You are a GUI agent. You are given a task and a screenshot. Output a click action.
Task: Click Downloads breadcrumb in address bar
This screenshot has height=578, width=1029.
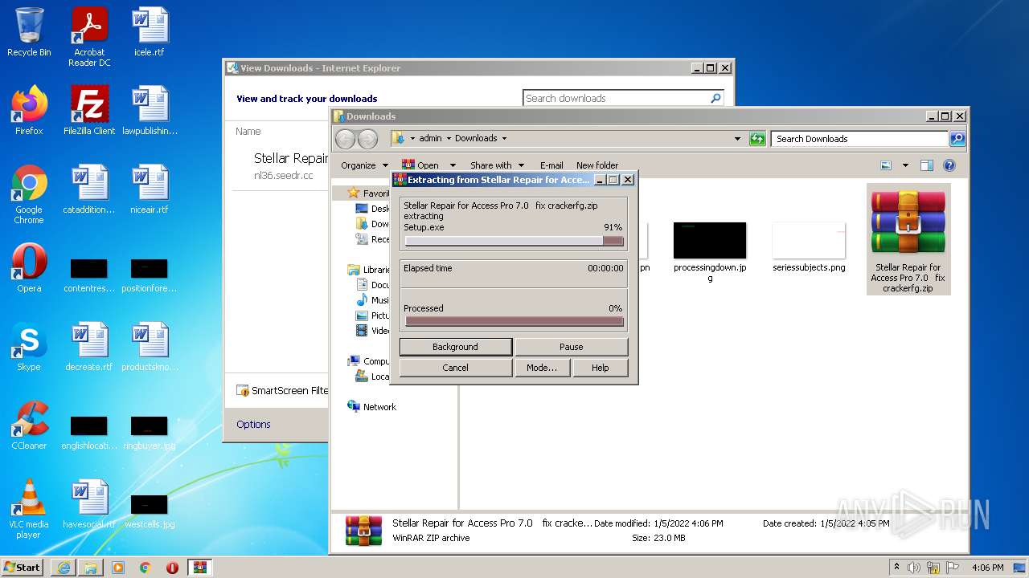pos(476,138)
